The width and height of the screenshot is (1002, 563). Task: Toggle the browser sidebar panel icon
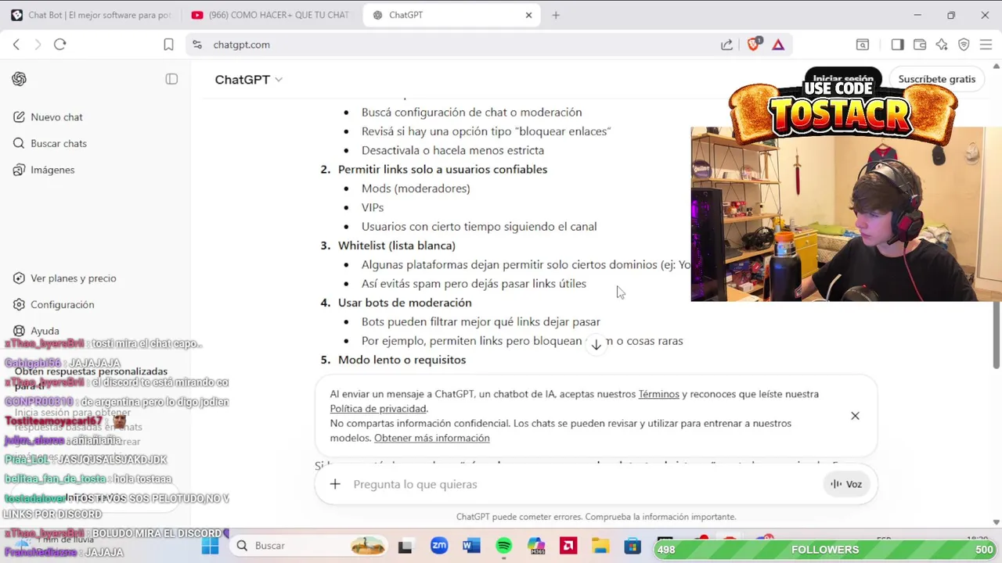point(897,45)
